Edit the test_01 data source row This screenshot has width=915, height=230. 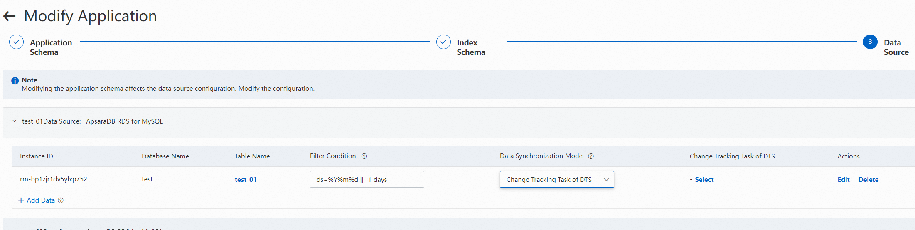click(843, 180)
